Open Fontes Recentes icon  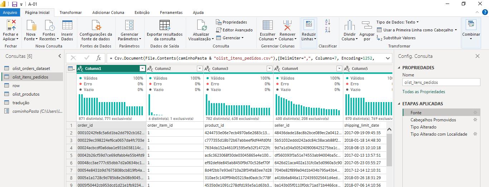tap(49, 26)
